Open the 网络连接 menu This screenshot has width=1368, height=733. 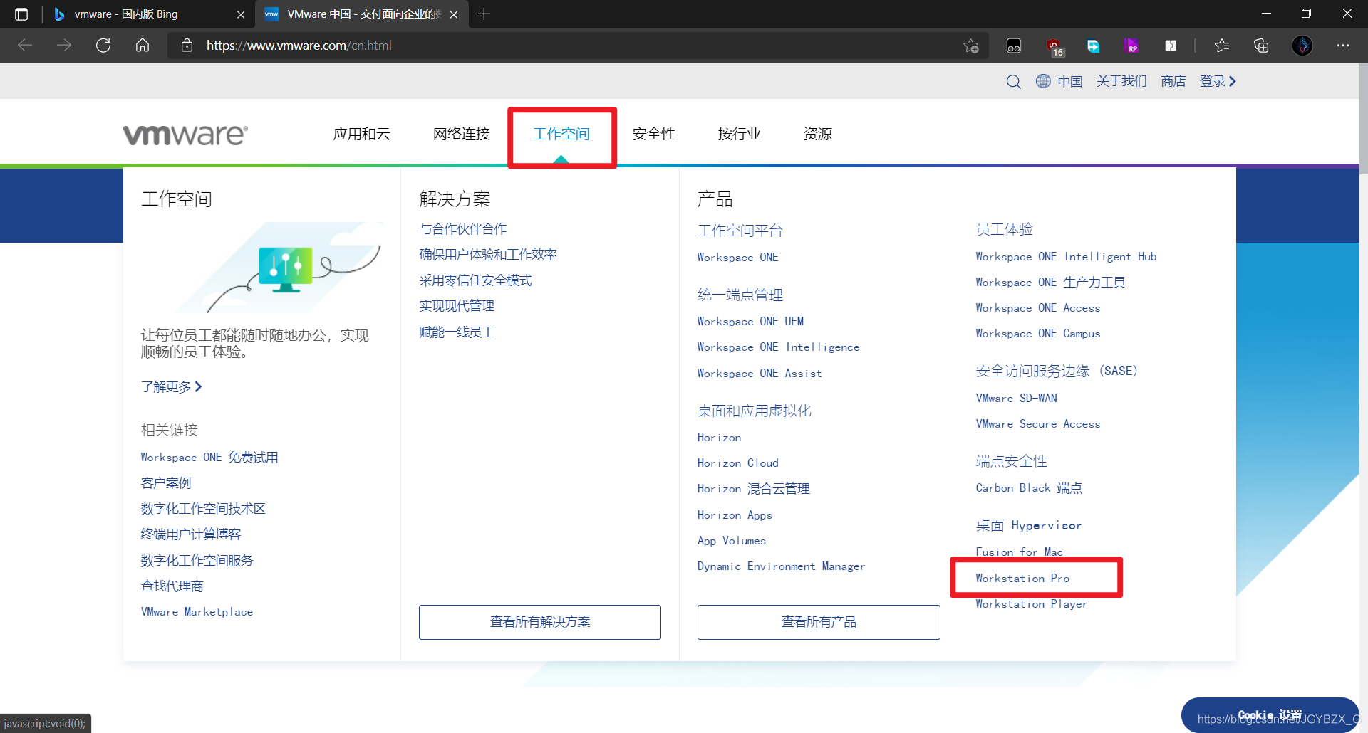pos(462,134)
